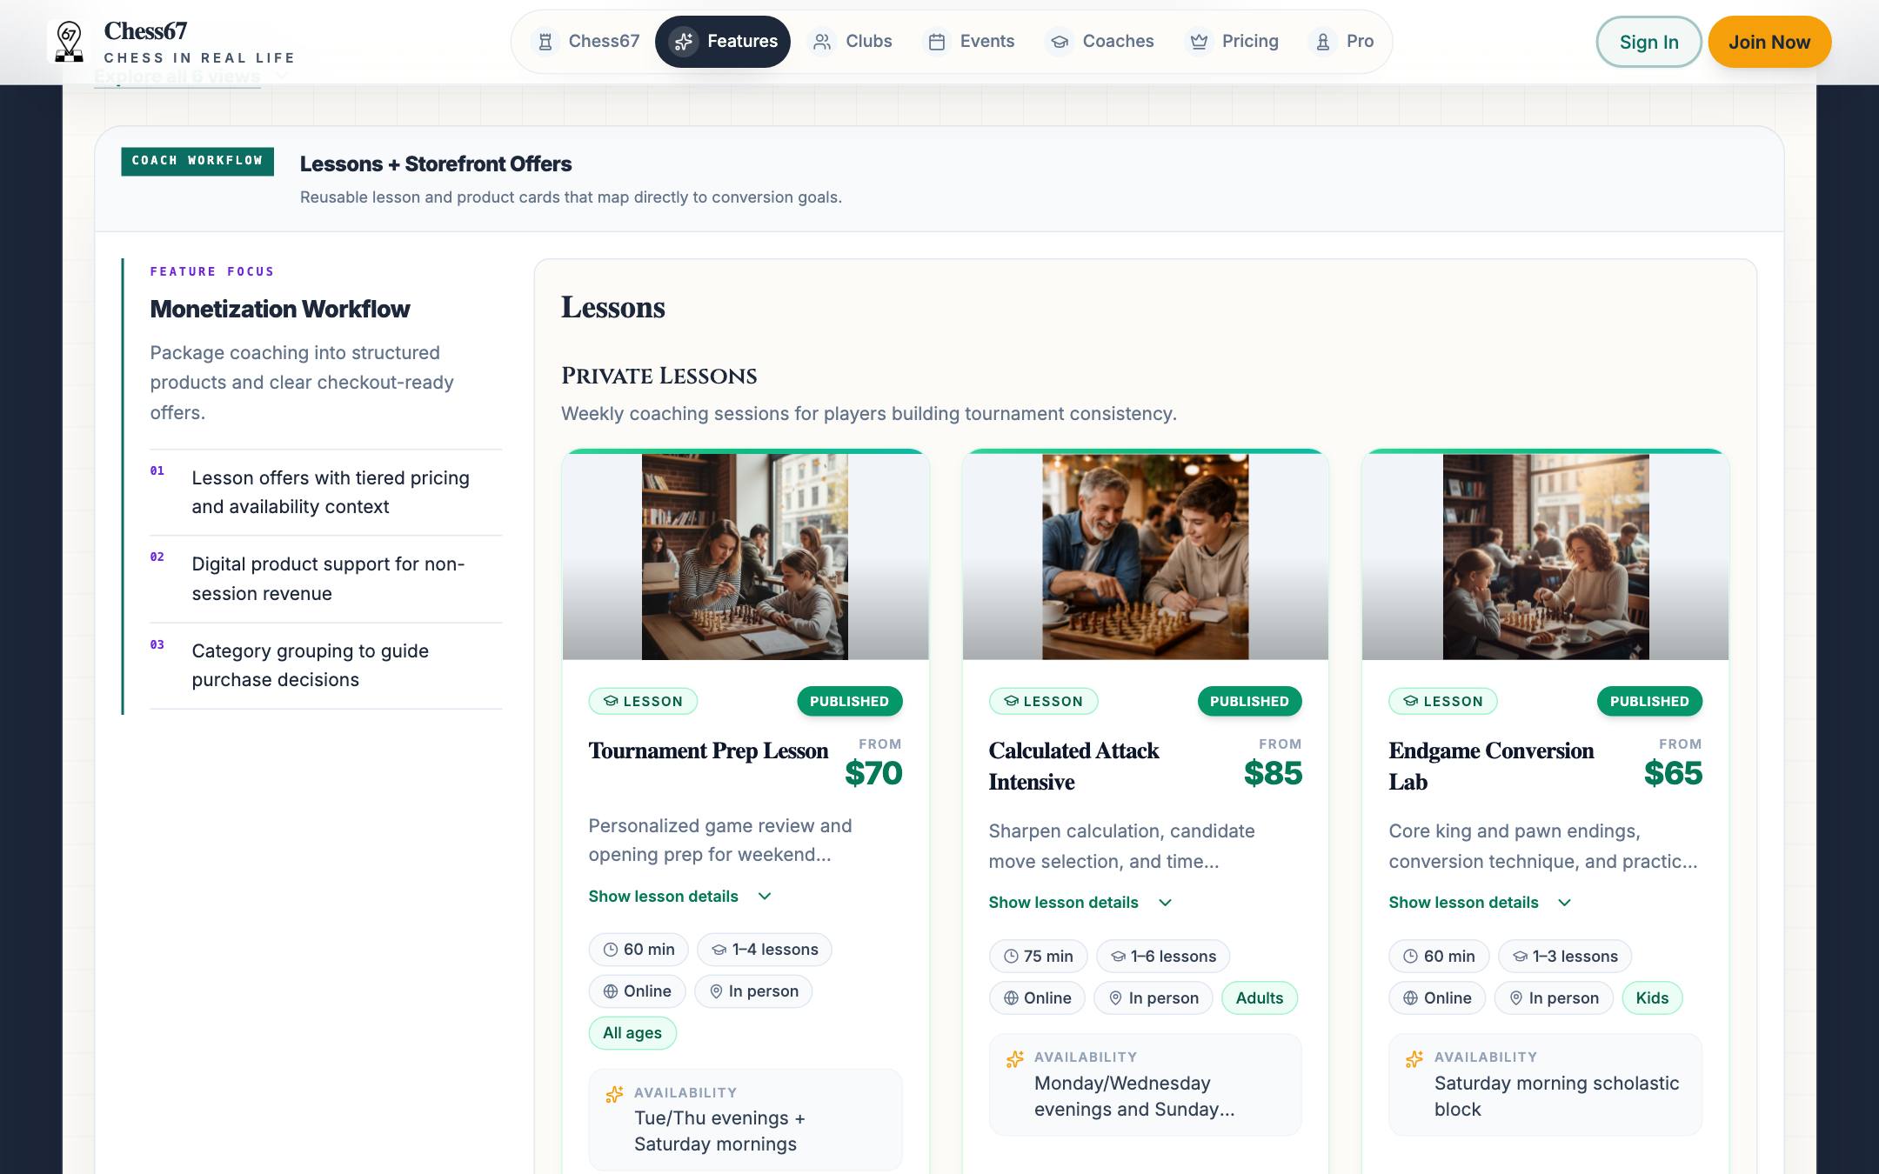Click the Join Now button
This screenshot has width=1879, height=1174.
point(1769,42)
